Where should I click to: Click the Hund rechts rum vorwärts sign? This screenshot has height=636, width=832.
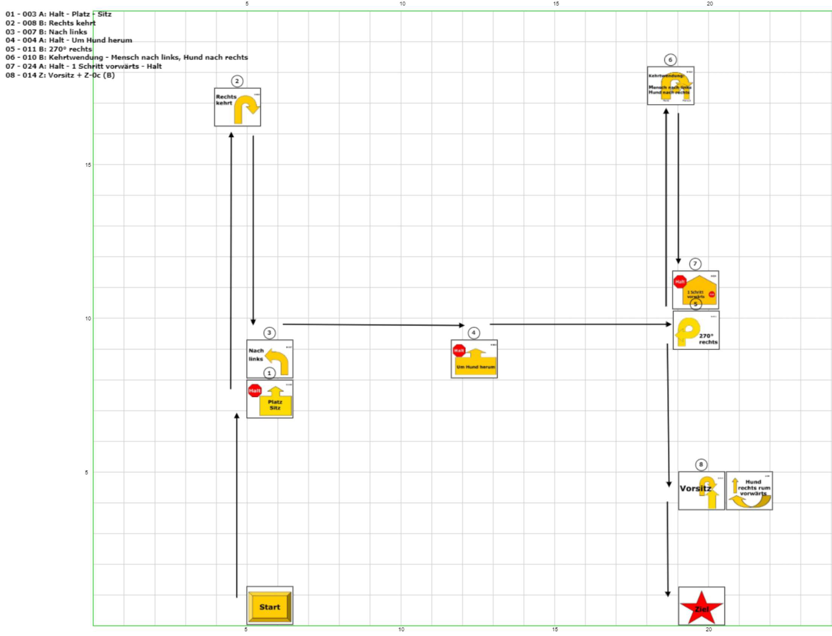(749, 491)
